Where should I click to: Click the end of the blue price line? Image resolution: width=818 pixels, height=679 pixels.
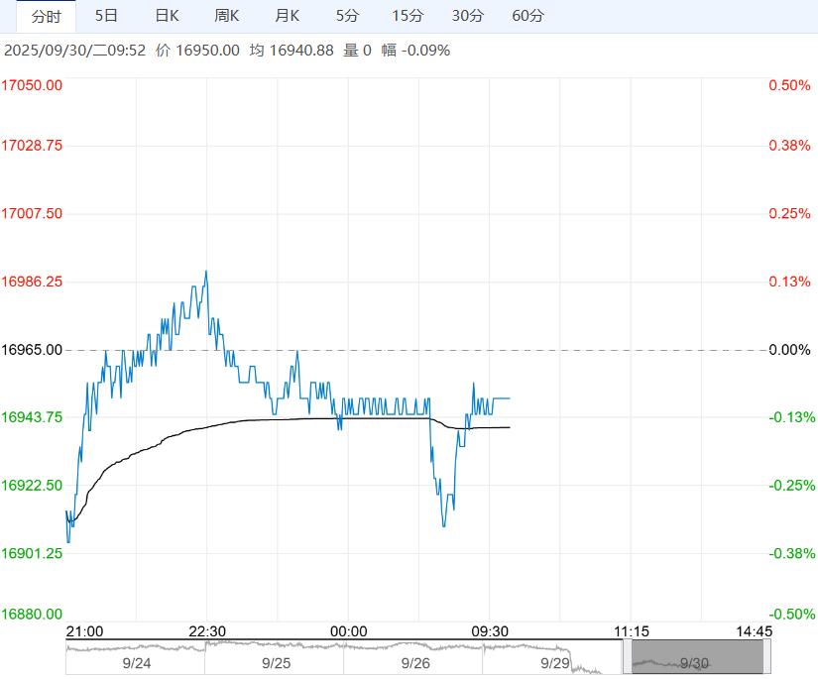click(510, 398)
